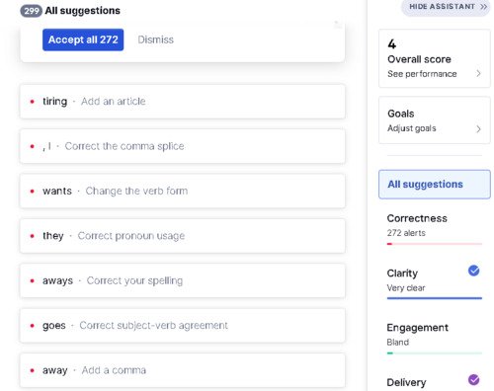Screen dimensions: 494x391
Task: Select the 'they' correct pronoun usage suggestion
Action: click(x=183, y=236)
